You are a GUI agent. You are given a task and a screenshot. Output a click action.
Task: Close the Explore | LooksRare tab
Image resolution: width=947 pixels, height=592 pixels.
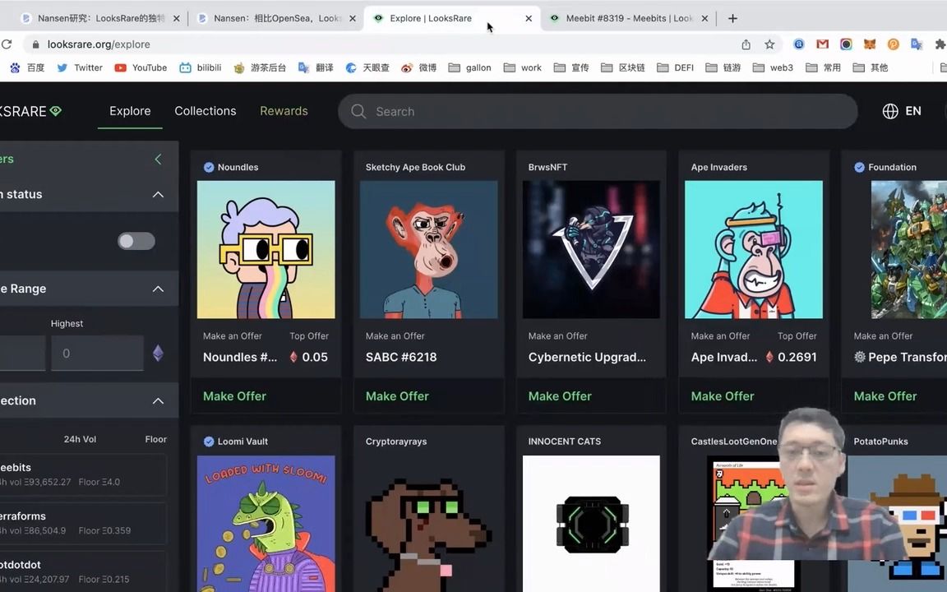(529, 19)
